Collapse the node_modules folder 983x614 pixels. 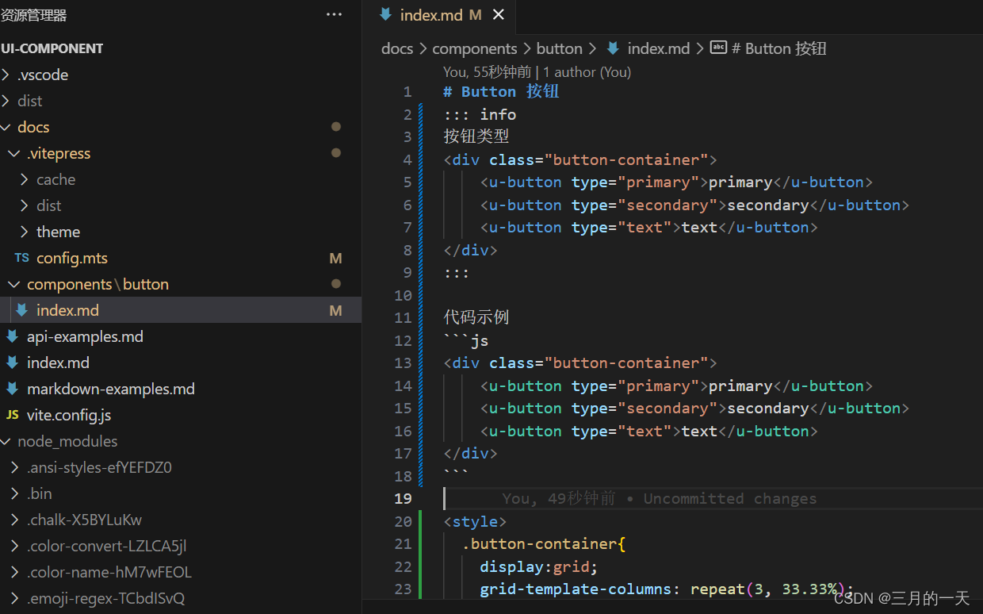tap(7, 441)
